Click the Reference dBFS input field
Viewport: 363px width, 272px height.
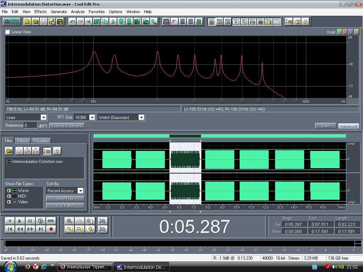30,125
